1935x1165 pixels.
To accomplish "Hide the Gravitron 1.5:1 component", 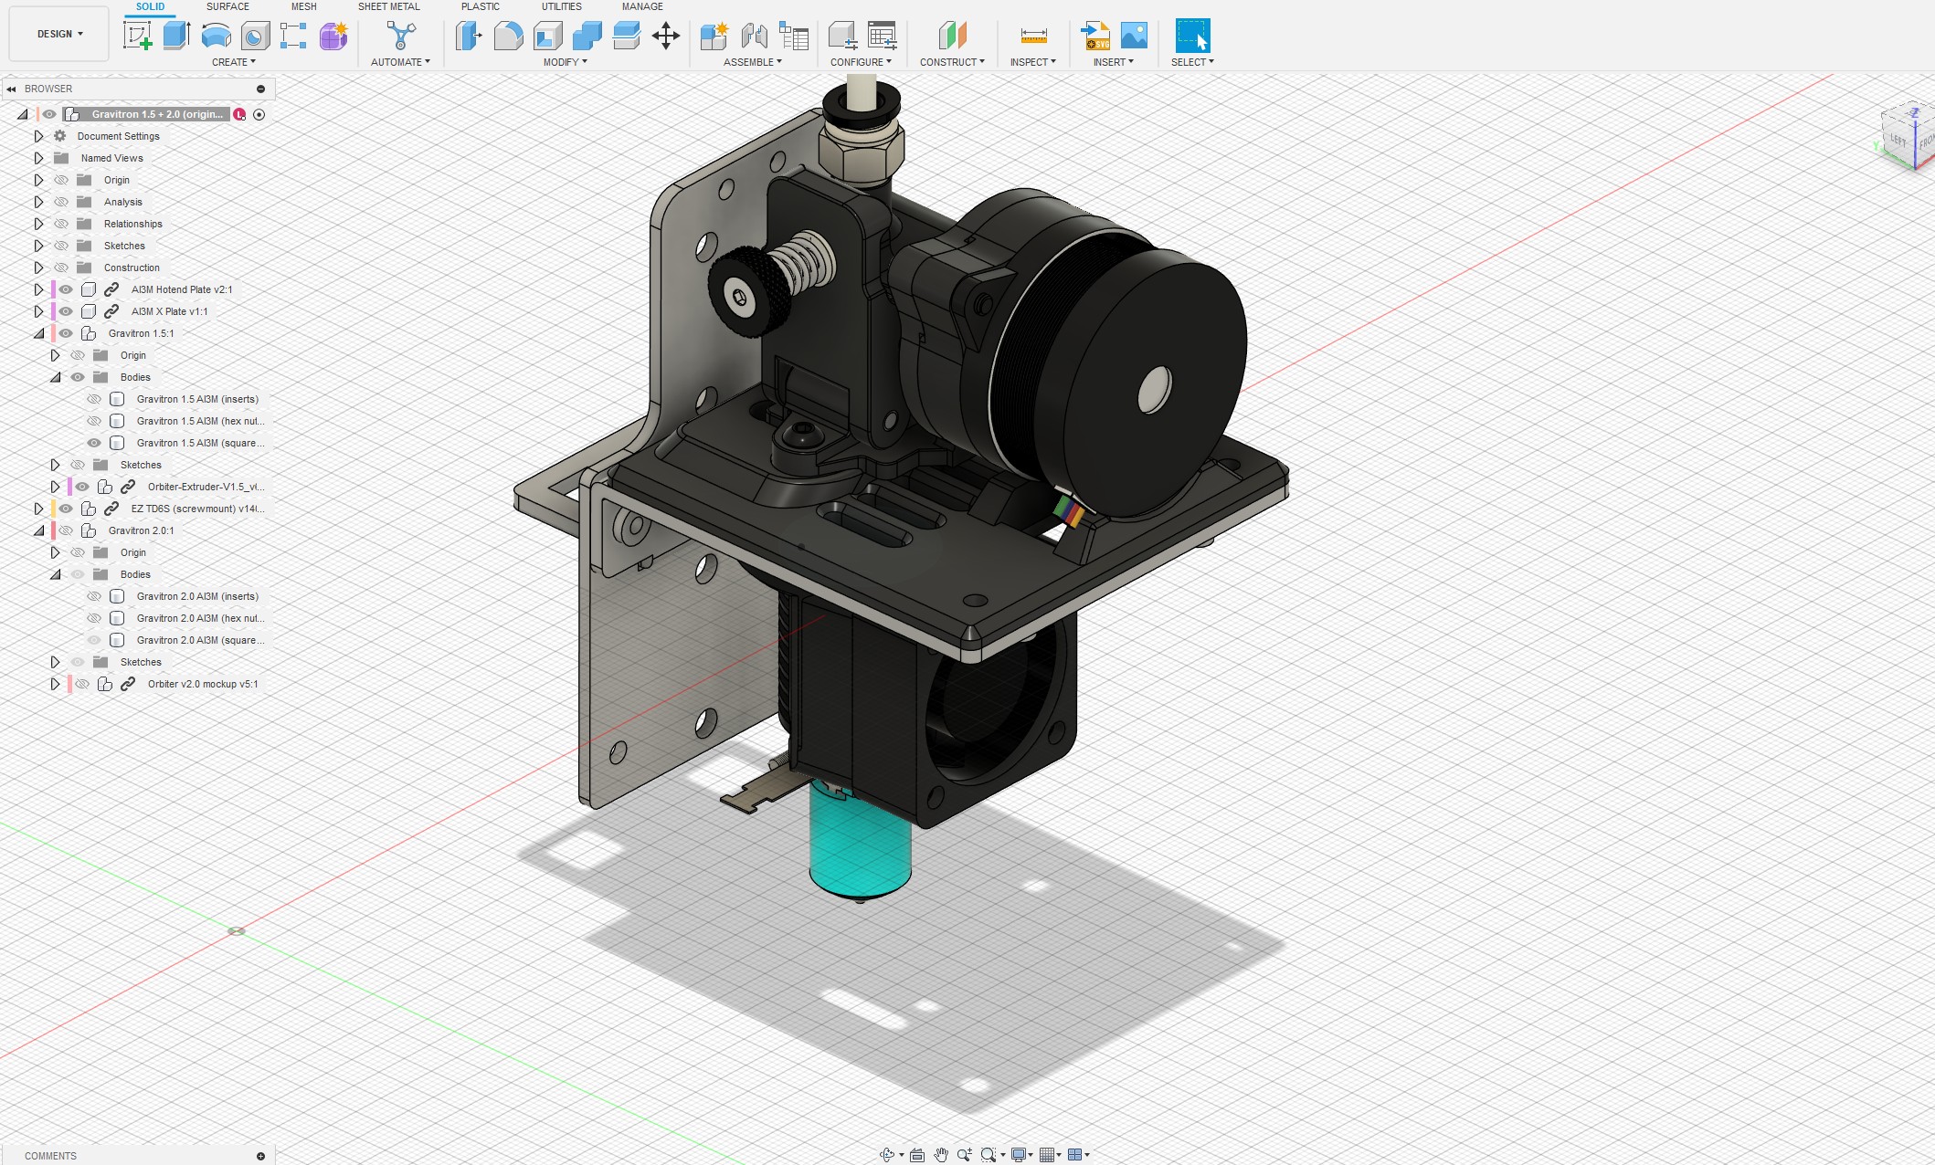I will point(66,333).
